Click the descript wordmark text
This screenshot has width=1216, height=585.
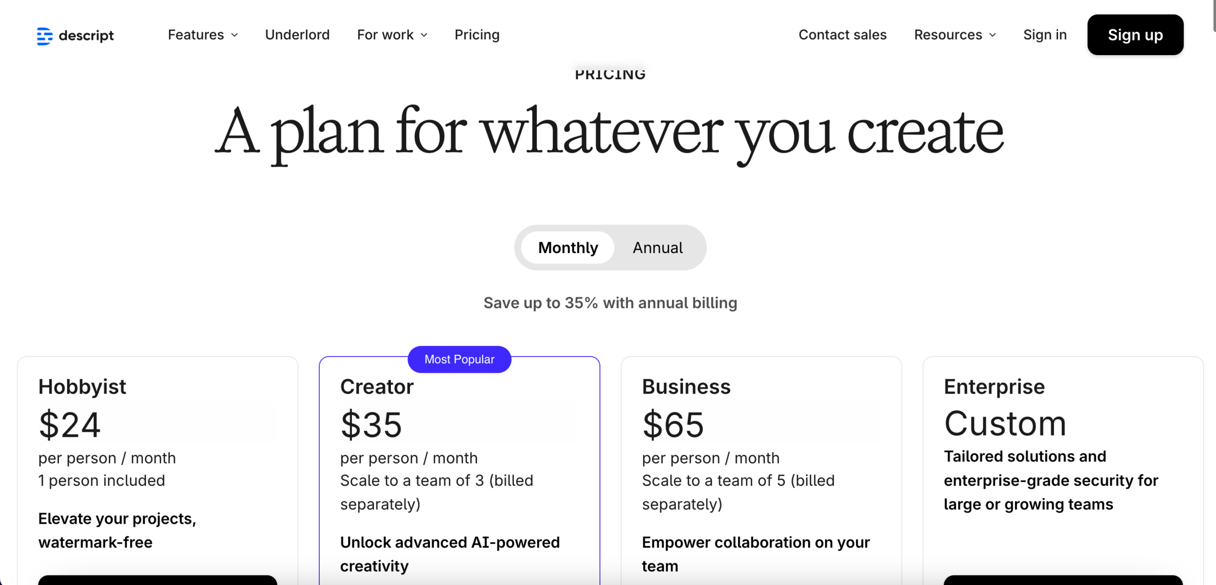tap(86, 36)
